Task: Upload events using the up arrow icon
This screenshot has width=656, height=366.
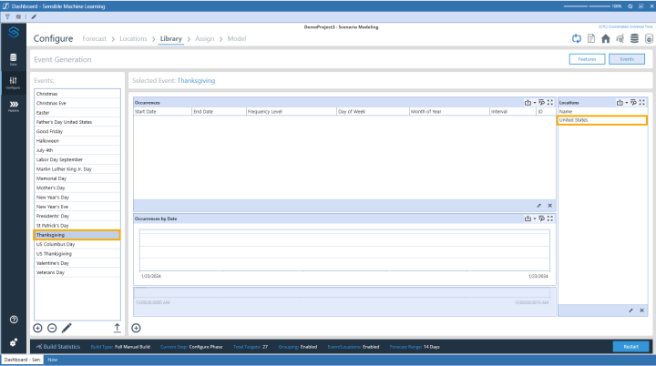Action: (116, 328)
